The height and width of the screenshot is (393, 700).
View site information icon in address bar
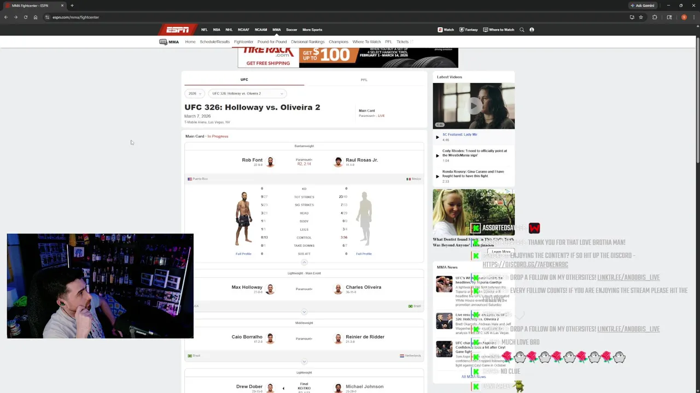[48, 17]
